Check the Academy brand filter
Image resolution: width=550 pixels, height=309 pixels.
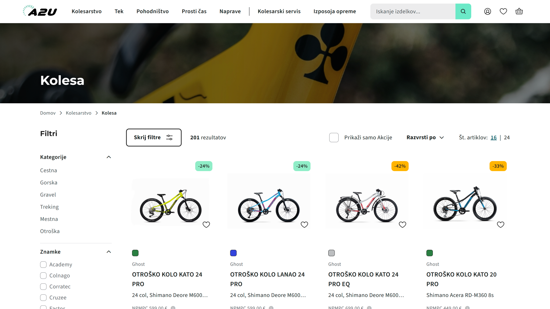(43, 265)
